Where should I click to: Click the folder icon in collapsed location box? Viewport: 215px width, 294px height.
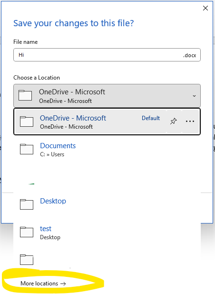click(x=25, y=95)
